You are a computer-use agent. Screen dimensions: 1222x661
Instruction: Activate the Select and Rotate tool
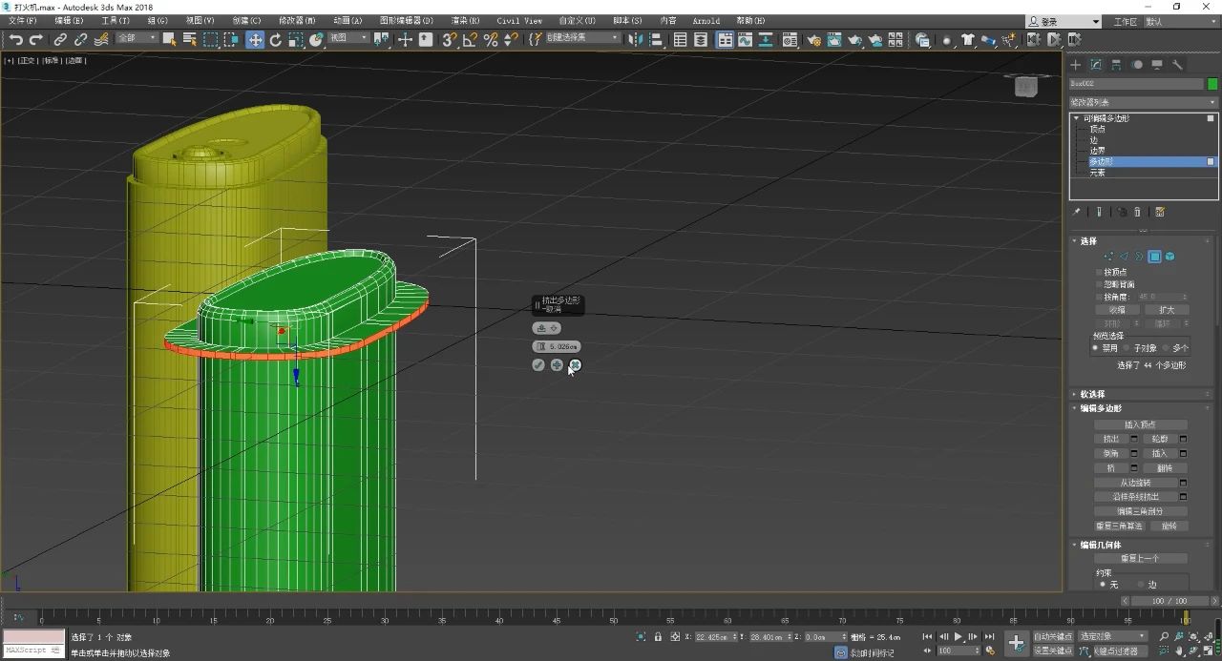276,39
